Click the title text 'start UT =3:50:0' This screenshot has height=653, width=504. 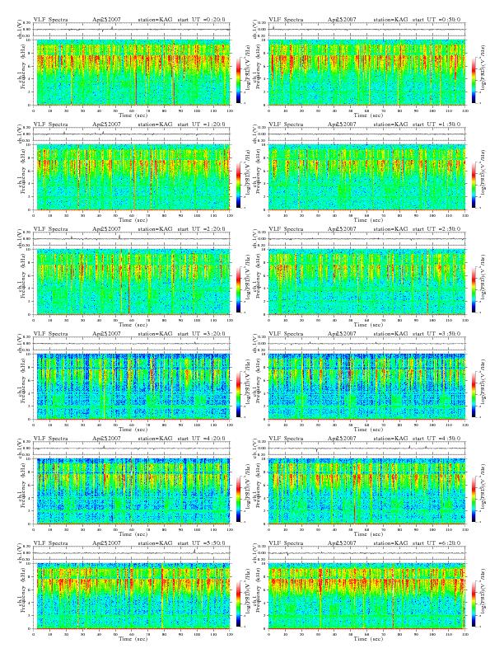(436, 334)
